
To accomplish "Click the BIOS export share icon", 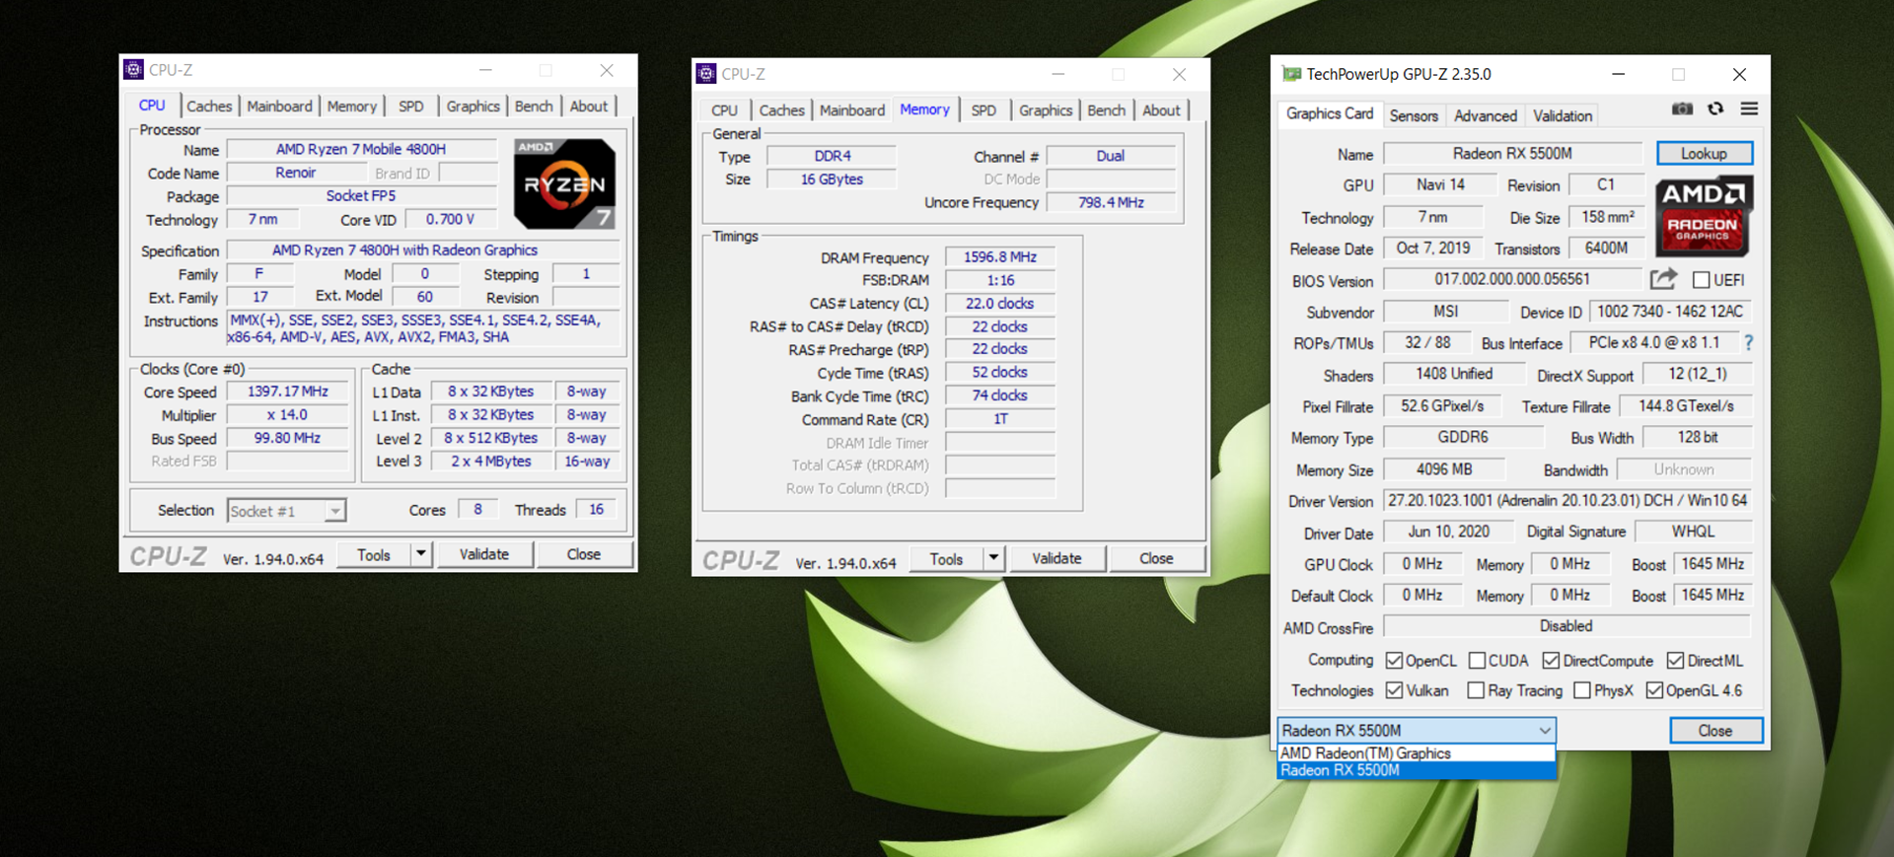I will [x=1663, y=279].
